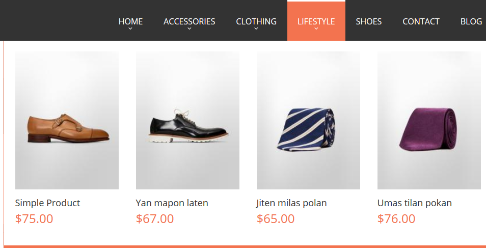Open the navy striped tie image
The width and height of the screenshot is (486, 251).
pyautogui.click(x=308, y=120)
